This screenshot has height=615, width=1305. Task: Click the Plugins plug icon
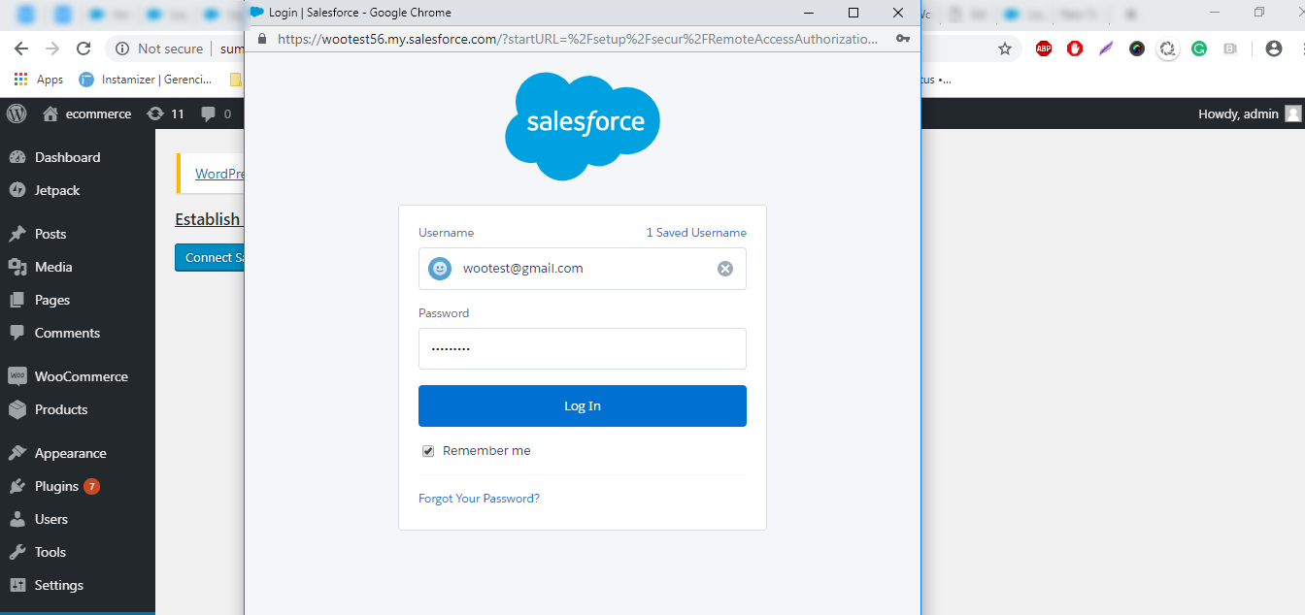click(x=17, y=486)
